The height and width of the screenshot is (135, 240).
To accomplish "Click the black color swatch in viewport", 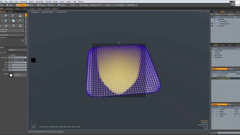I will 33,60.
